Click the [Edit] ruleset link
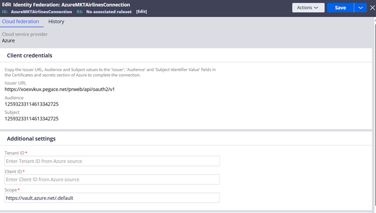The width and height of the screenshot is (376, 213). [141, 11]
